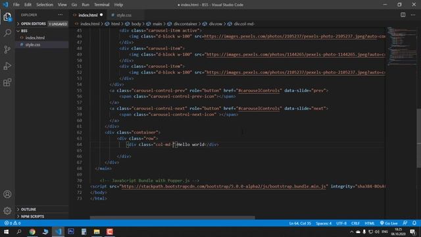421x237 pixels.
Task: Click the volume icon in system tray
Action: [x=377, y=232]
